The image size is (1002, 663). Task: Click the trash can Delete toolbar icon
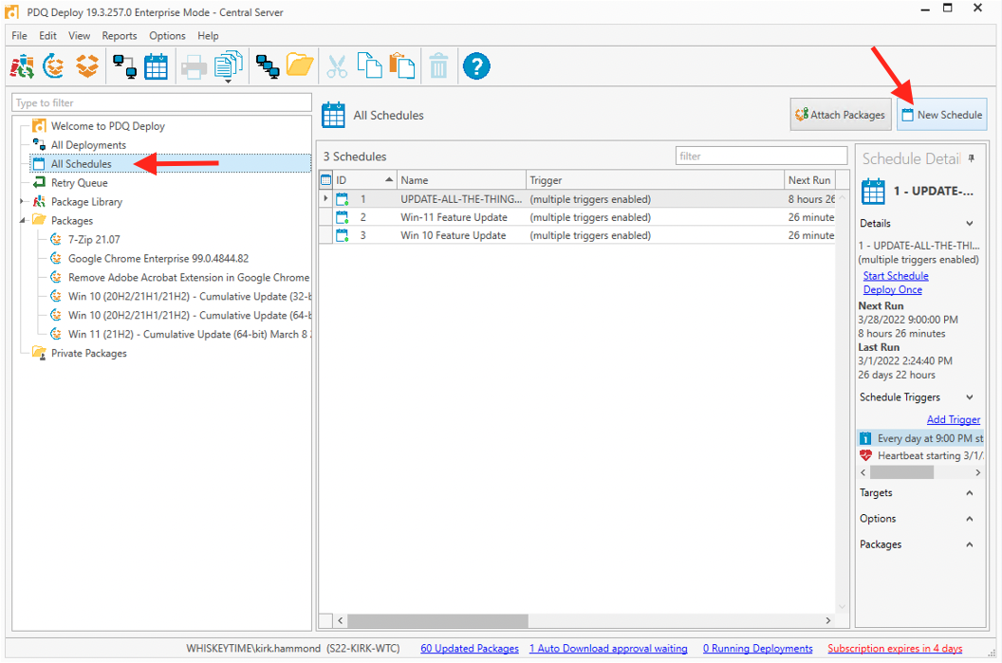(438, 66)
